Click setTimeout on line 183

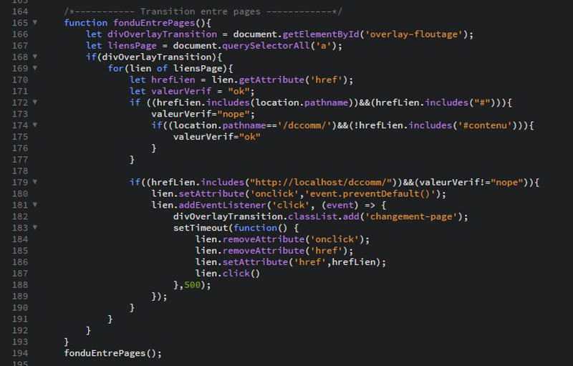point(201,228)
